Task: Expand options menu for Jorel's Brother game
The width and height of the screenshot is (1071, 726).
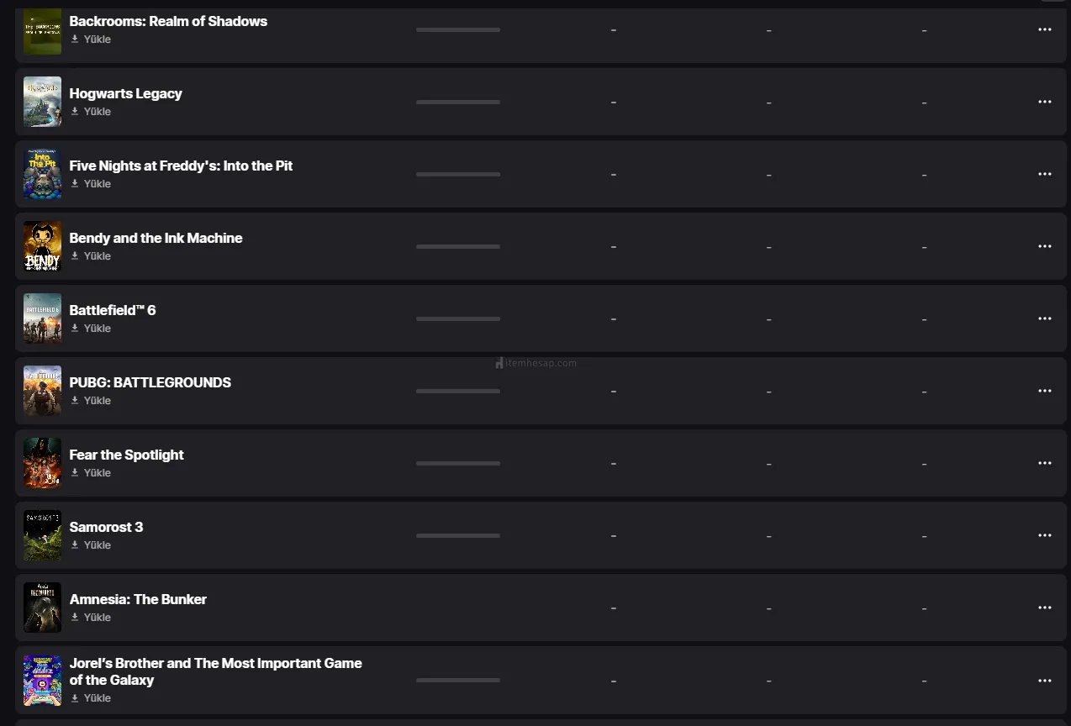Action: (x=1044, y=681)
